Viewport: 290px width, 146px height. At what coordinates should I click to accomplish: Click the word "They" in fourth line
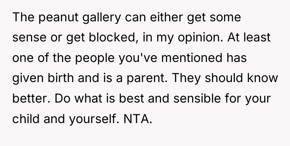click(x=186, y=78)
